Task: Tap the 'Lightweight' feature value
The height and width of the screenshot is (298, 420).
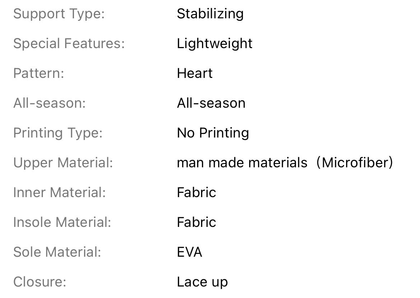Action: [215, 44]
